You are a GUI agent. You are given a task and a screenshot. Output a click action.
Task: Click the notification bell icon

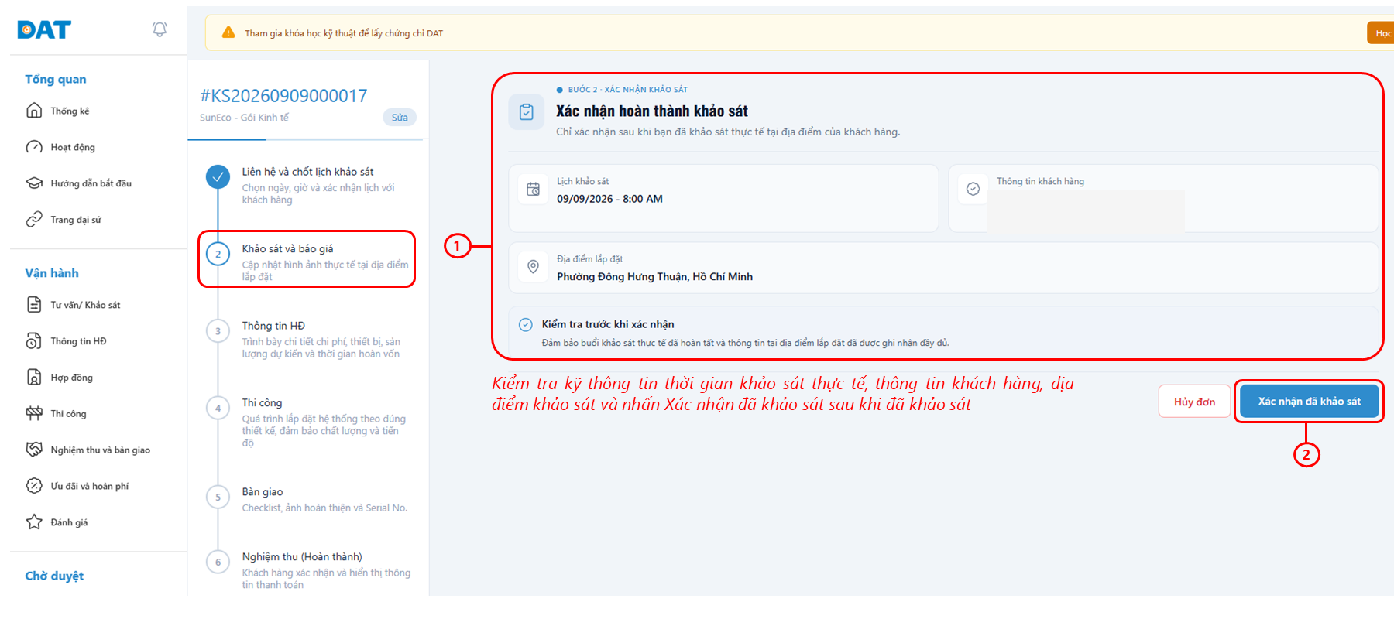(x=160, y=29)
